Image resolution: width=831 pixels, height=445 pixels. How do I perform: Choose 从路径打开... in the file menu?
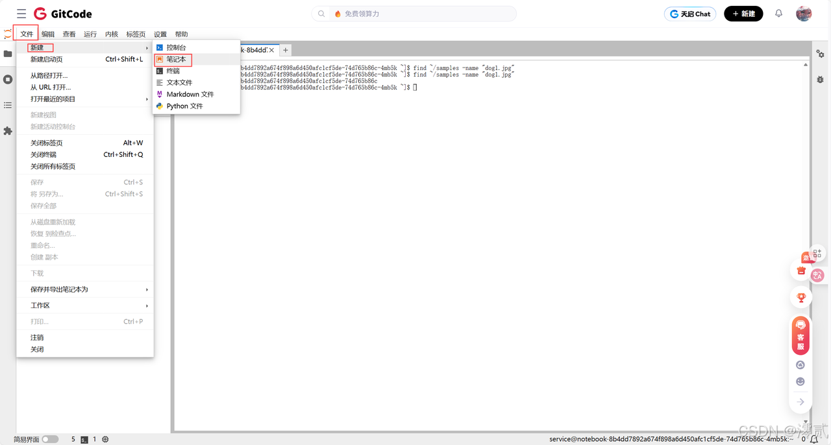[85, 75]
